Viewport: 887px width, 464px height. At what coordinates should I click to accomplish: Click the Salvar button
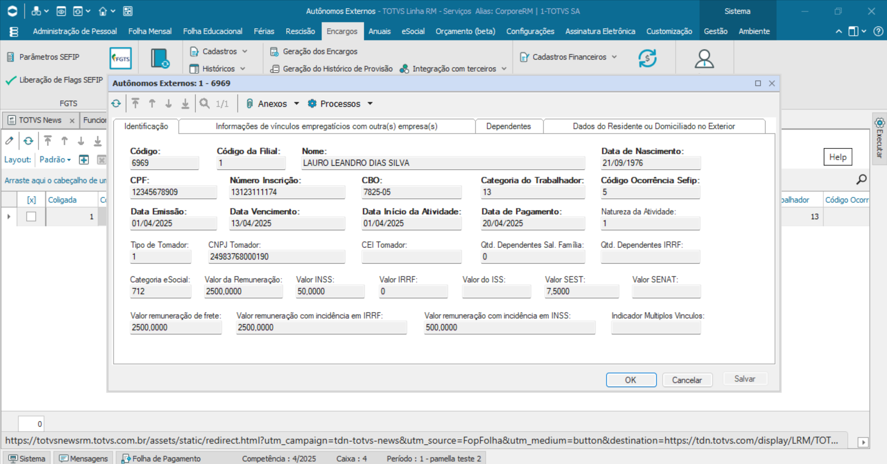tap(745, 379)
